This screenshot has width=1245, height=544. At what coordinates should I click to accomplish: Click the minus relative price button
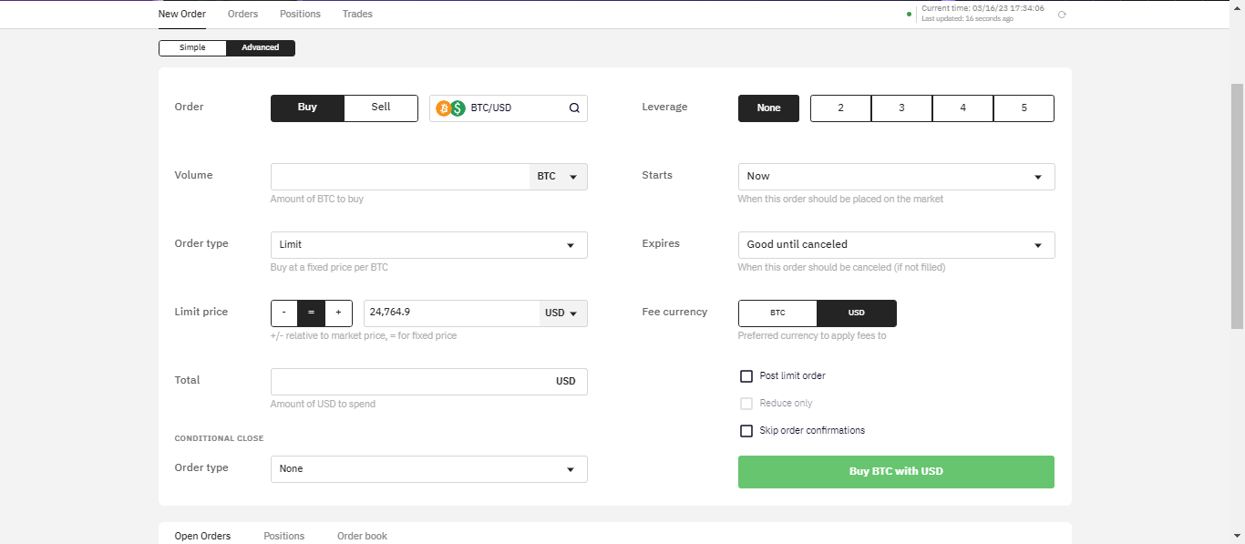click(284, 313)
